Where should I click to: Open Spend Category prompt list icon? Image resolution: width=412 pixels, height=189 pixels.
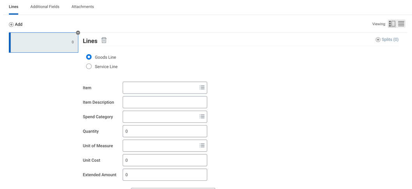tap(202, 117)
